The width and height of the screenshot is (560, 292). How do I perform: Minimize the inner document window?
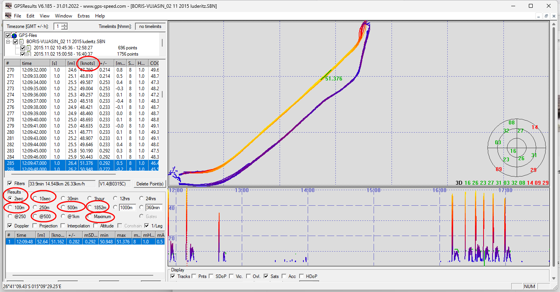pyautogui.click(x=539, y=16)
